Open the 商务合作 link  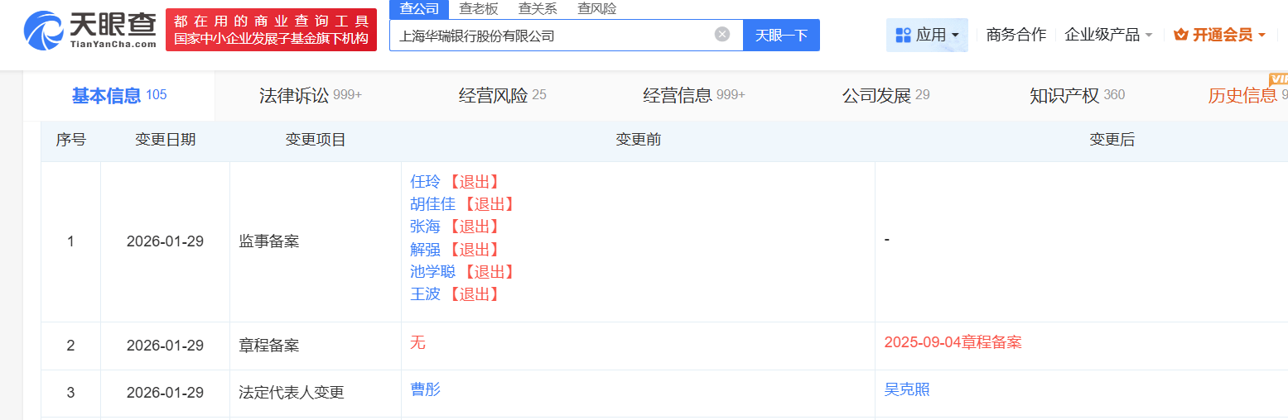click(x=1016, y=35)
